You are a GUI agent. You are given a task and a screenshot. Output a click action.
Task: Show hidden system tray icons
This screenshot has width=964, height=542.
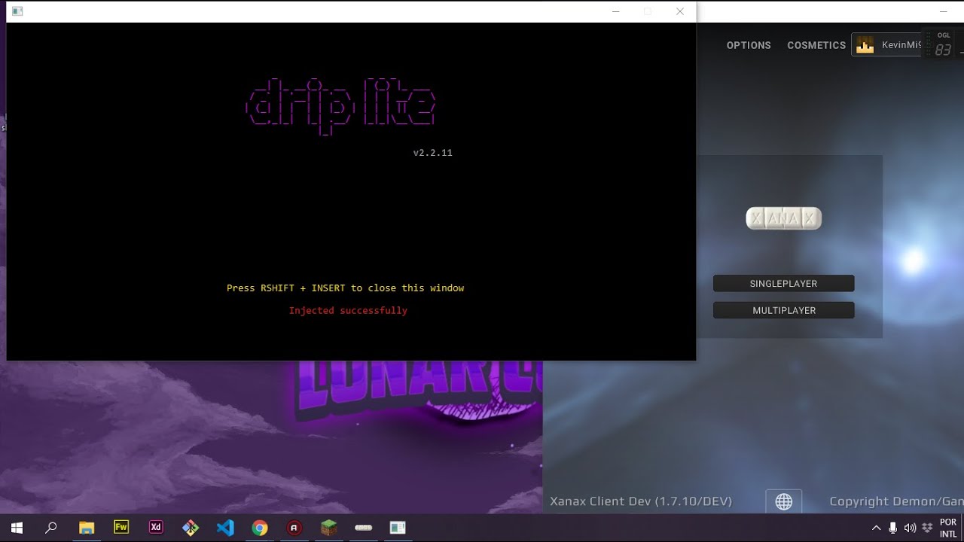pyautogui.click(x=876, y=528)
